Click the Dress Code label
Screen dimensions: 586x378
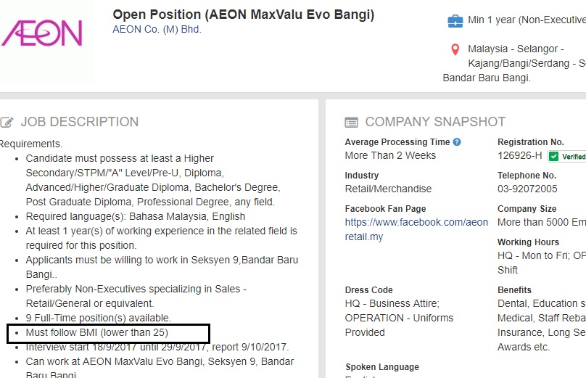click(368, 290)
